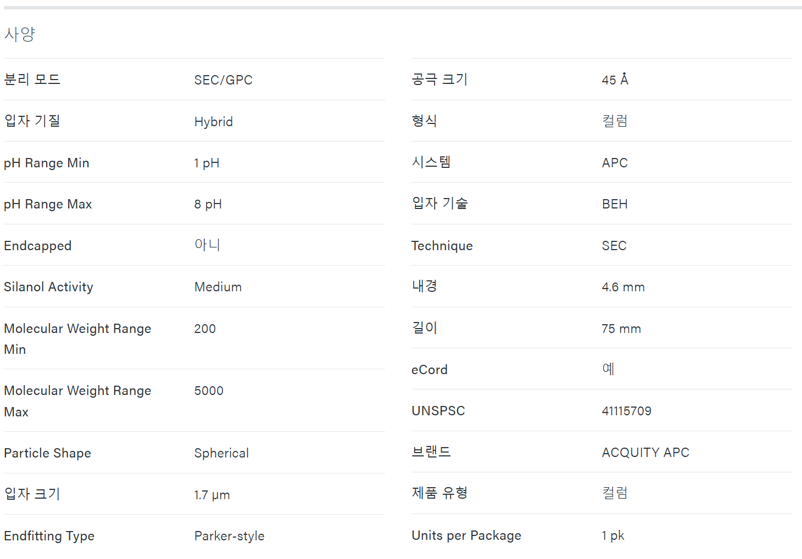Click the 사양 section heading
802x559 pixels.
coord(20,34)
